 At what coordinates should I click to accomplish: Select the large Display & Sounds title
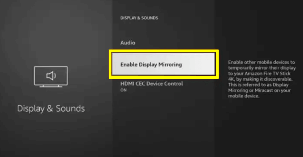[51, 108]
